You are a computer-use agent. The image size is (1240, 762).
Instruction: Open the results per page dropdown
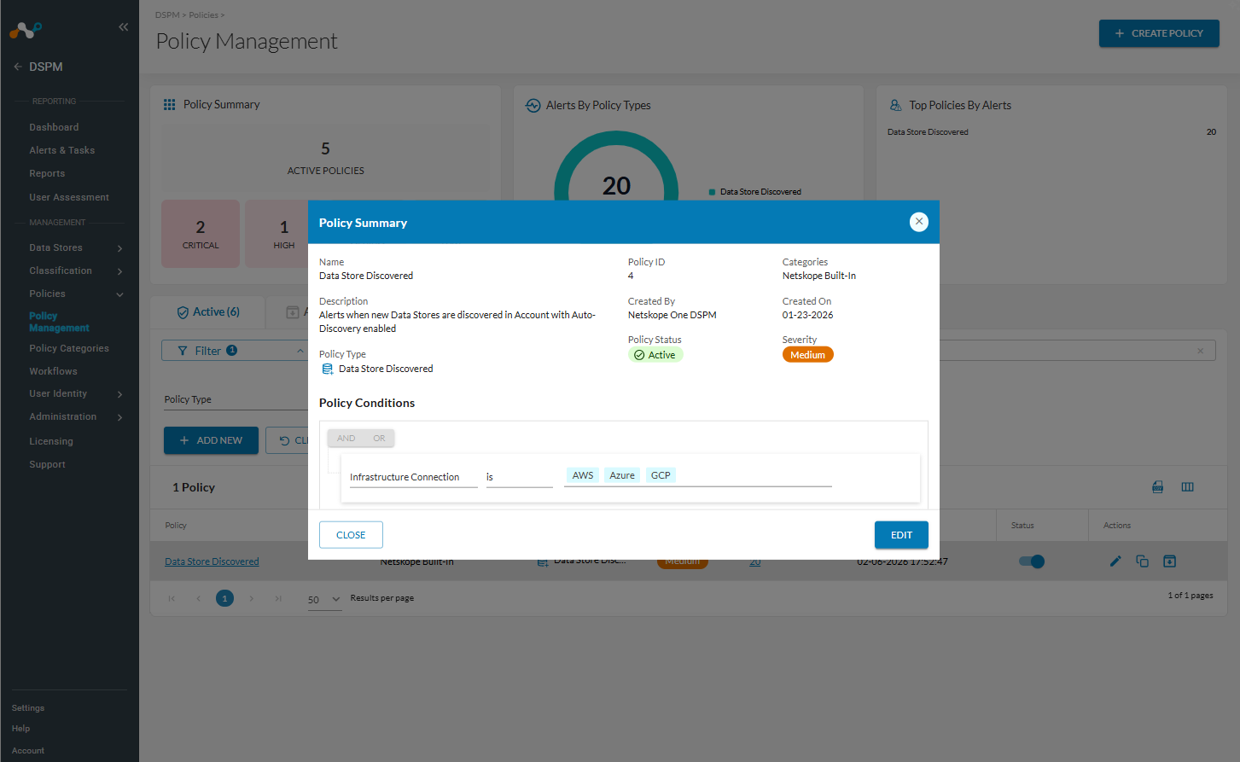(x=324, y=599)
